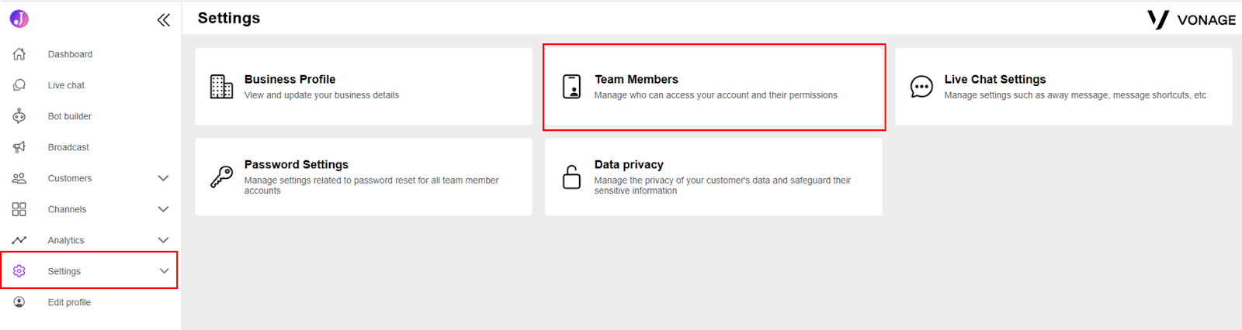This screenshot has height=330, width=1242.
Task: Click the Live chat bubble icon
Action: (19, 85)
